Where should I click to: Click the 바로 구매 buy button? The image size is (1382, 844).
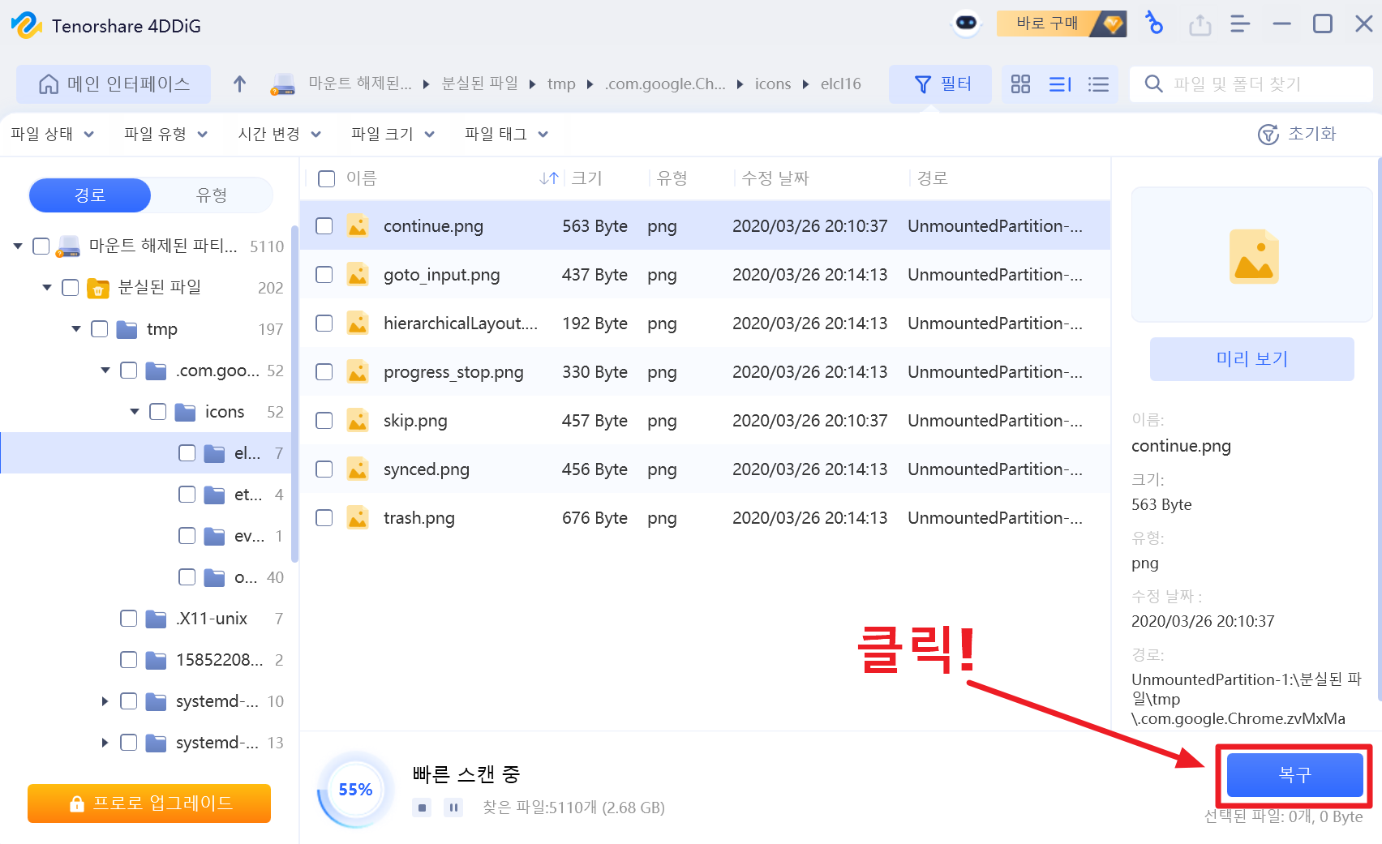[1062, 24]
